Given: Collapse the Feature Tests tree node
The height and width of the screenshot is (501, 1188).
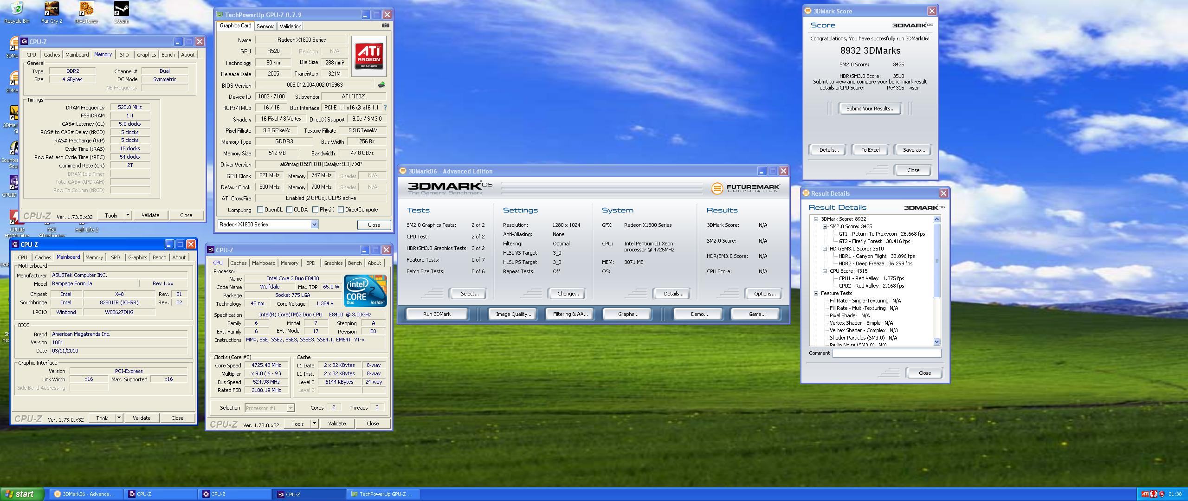Looking at the screenshot, I should [x=816, y=293].
